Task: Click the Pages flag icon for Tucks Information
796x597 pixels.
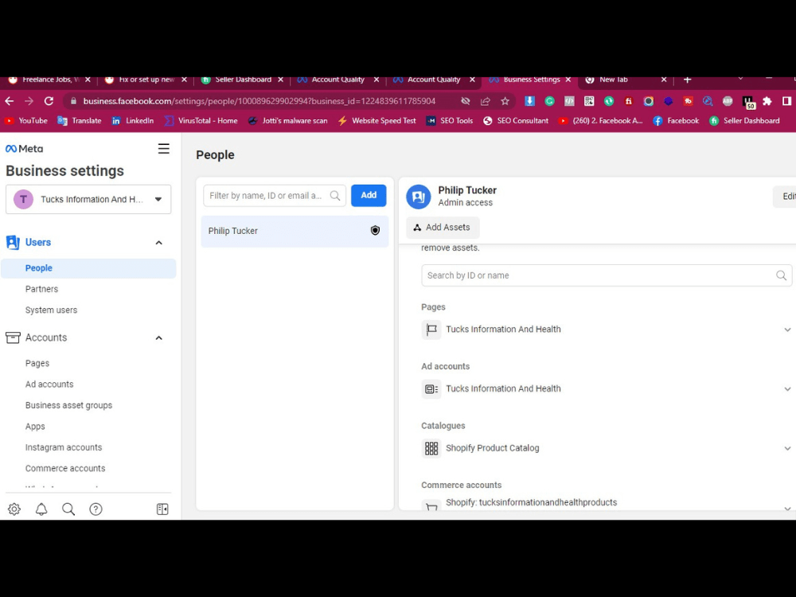Action: tap(431, 330)
